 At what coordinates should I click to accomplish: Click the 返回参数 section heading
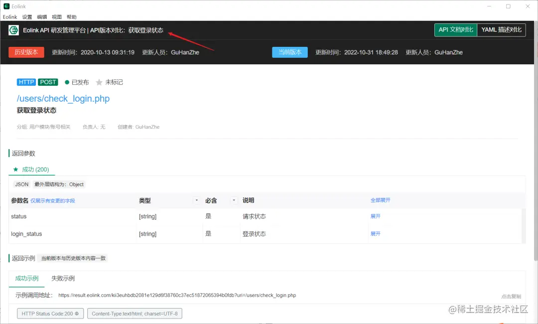tap(23, 154)
